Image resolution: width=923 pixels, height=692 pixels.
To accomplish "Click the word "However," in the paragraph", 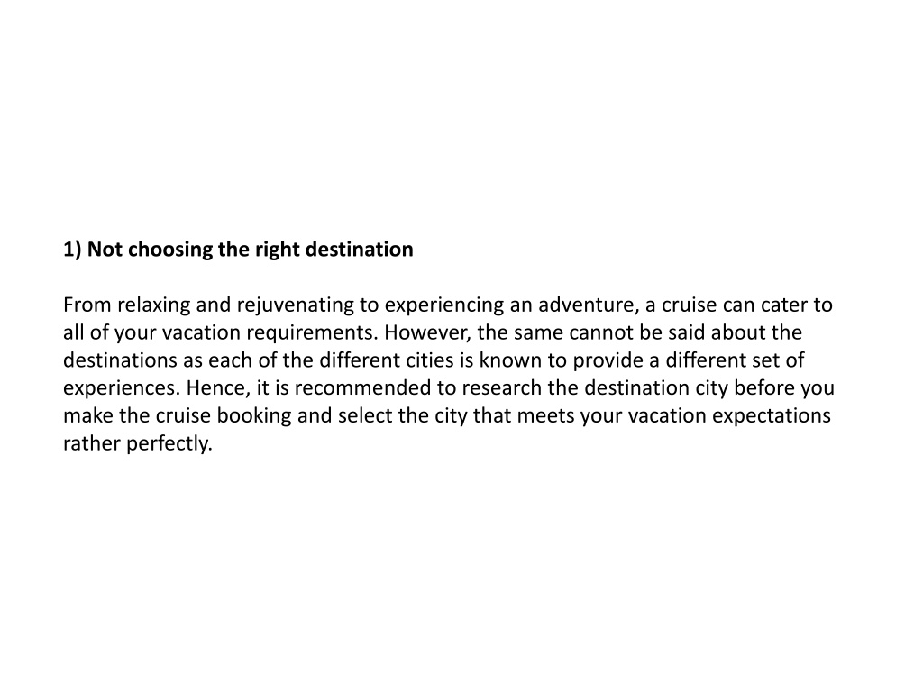I will point(428,332).
